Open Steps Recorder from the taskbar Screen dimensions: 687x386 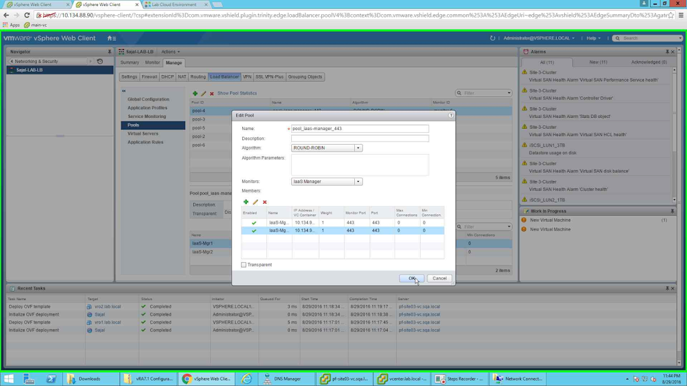click(460, 379)
